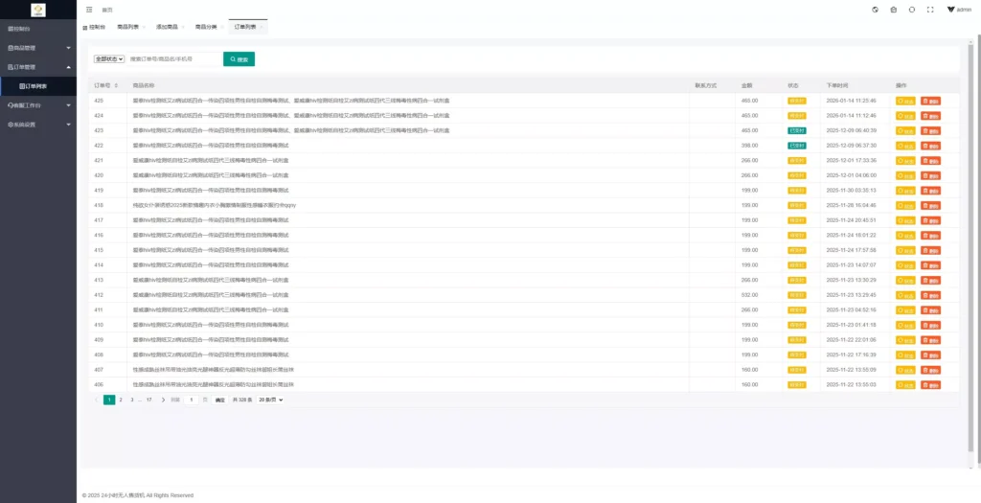Viewport: 981px width, 503px height.
Task: Click the yellow status button for order 424
Action: click(904, 115)
